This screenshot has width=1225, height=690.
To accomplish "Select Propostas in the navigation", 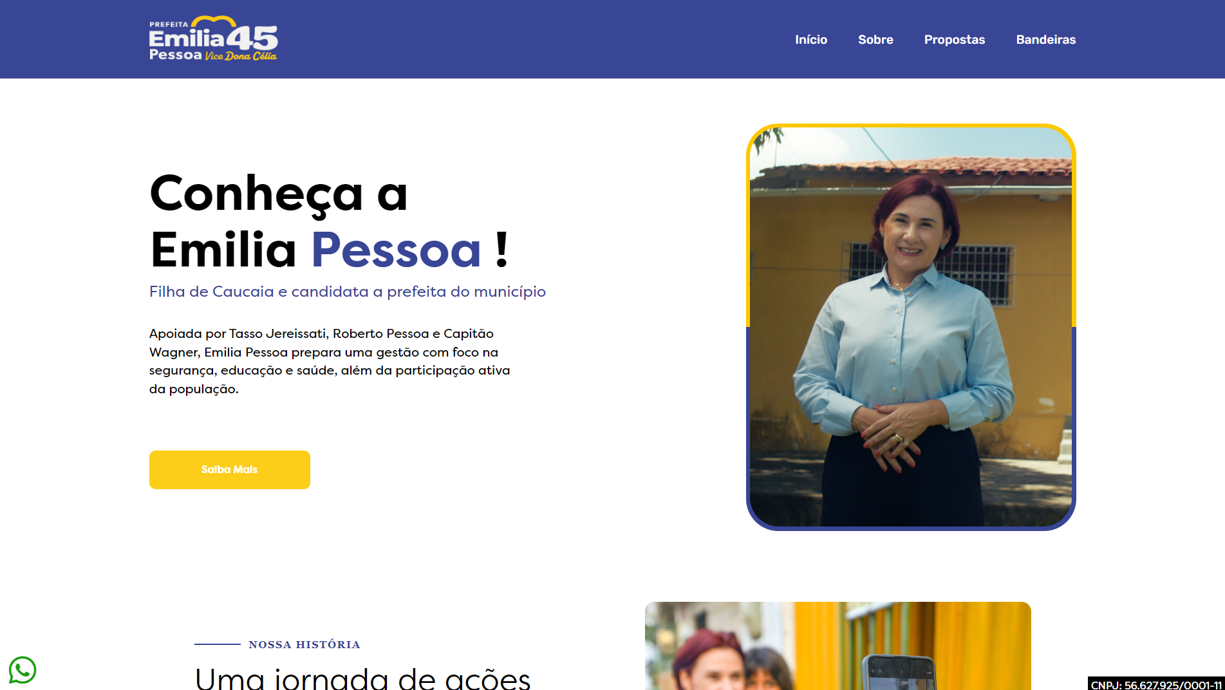I will 955,39.
